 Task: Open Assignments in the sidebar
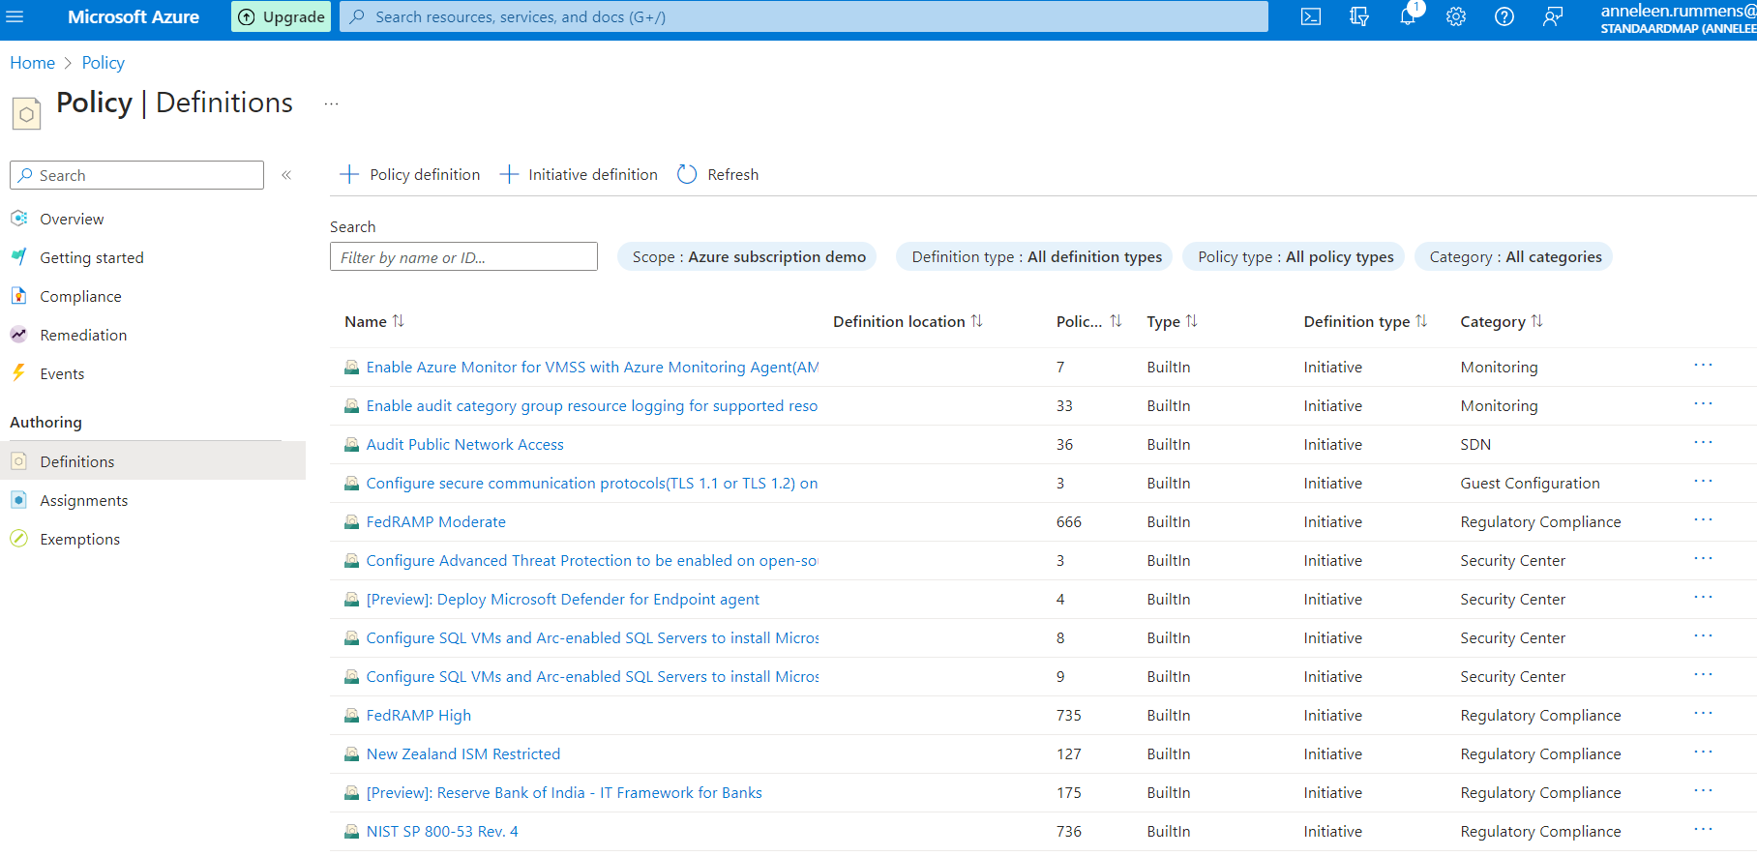[83, 501]
